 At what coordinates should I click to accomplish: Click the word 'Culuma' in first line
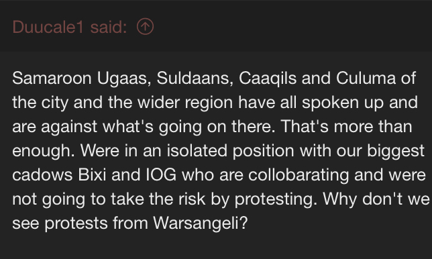(x=366, y=78)
